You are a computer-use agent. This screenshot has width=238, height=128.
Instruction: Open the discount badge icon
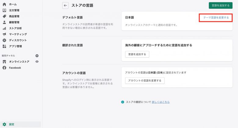coord(4,40)
